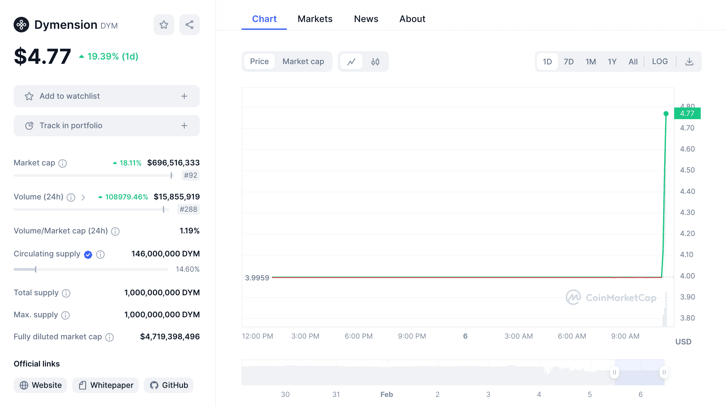Set chart range to 1Y

(612, 62)
